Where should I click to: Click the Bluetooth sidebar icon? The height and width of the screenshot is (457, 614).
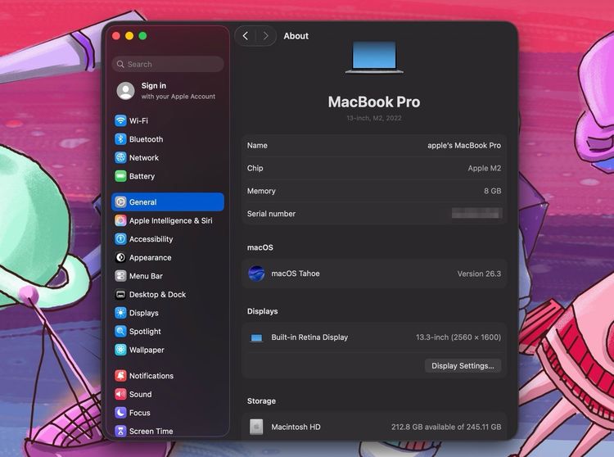point(120,139)
